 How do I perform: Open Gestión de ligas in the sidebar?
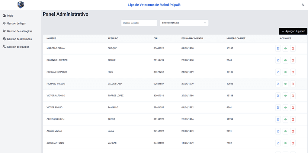pos(16,23)
